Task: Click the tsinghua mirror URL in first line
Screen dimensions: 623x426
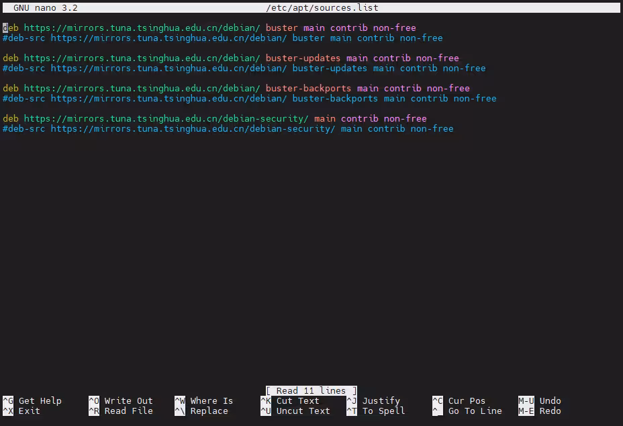Action: 142,28
